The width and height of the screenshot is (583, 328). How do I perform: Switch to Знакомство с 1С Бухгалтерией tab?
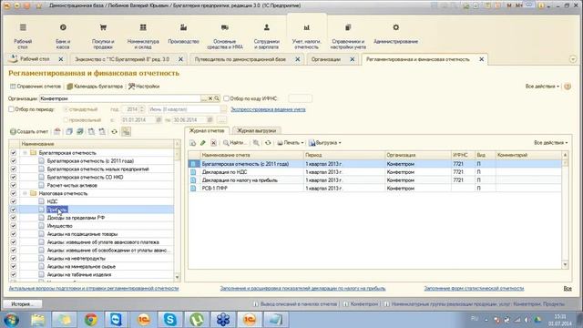(122, 59)
